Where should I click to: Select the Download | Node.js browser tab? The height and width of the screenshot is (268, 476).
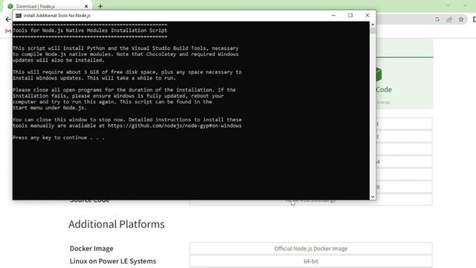coord(48,6)
